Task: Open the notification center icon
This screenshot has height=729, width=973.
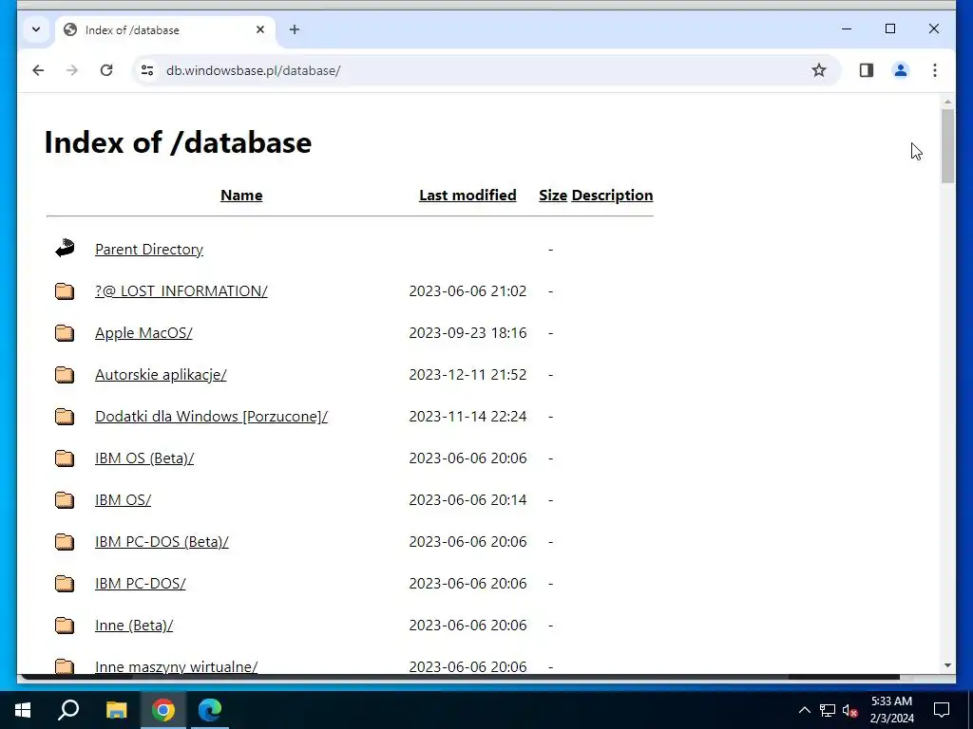Action: (942, 710)
